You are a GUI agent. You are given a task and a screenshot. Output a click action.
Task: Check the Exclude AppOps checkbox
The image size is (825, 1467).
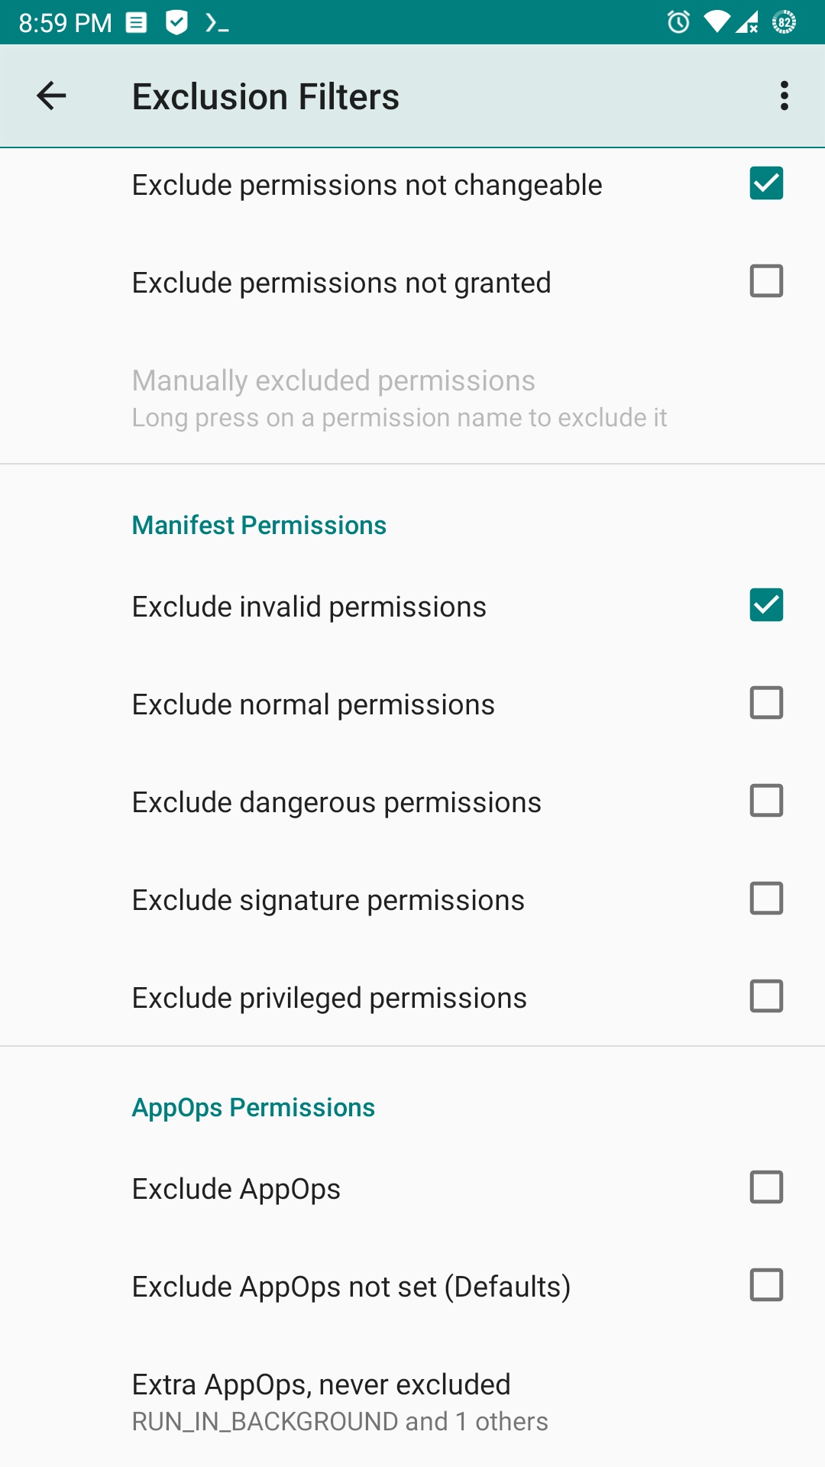[x=766, y=1187]
